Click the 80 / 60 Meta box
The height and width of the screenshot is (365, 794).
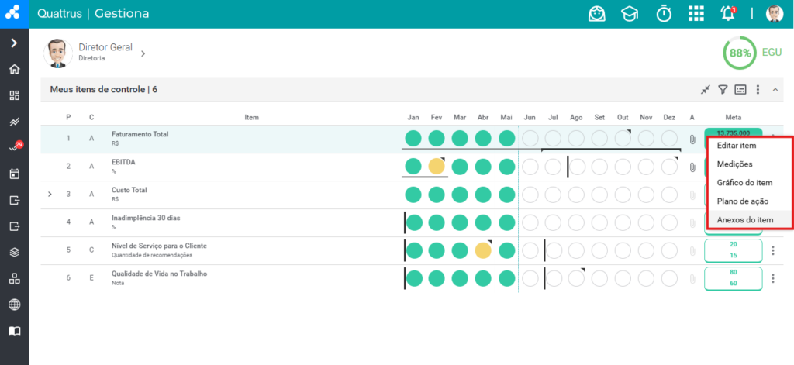point(734,278)
